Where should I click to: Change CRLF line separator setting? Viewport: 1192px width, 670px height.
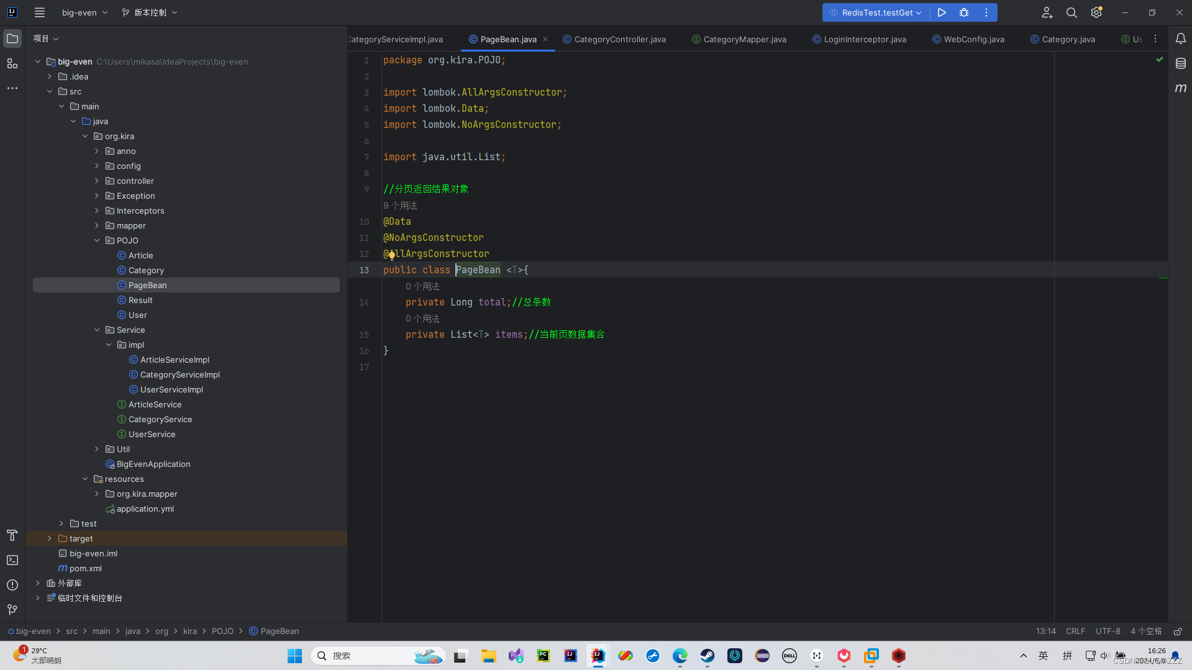[1075, 631]
